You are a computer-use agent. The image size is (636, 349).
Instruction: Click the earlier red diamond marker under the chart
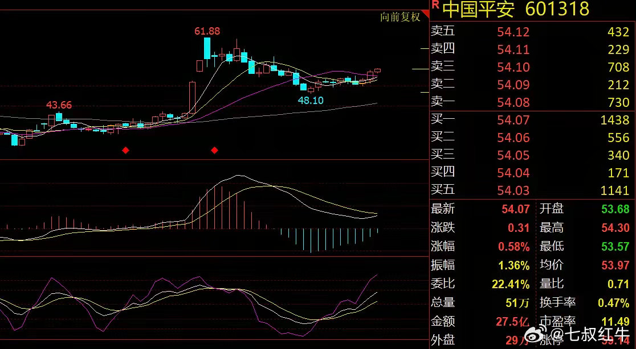(x=126, y=151)
